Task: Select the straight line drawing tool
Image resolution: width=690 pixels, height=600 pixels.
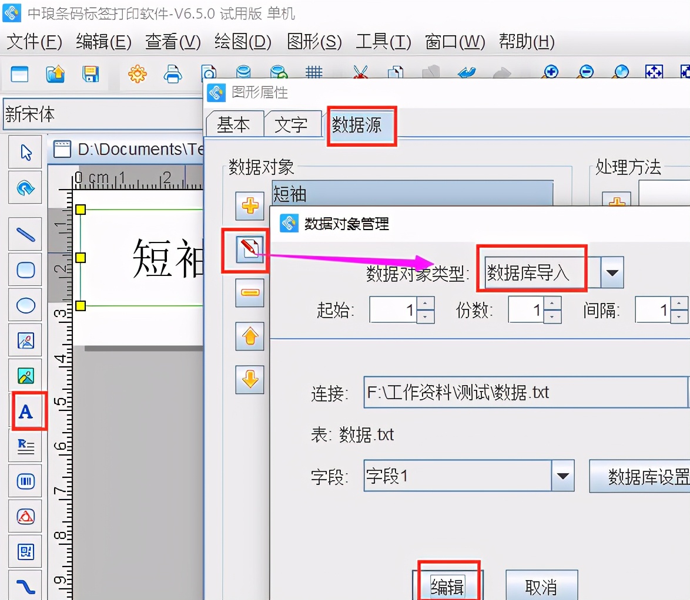Action: [x=25, y=234]
